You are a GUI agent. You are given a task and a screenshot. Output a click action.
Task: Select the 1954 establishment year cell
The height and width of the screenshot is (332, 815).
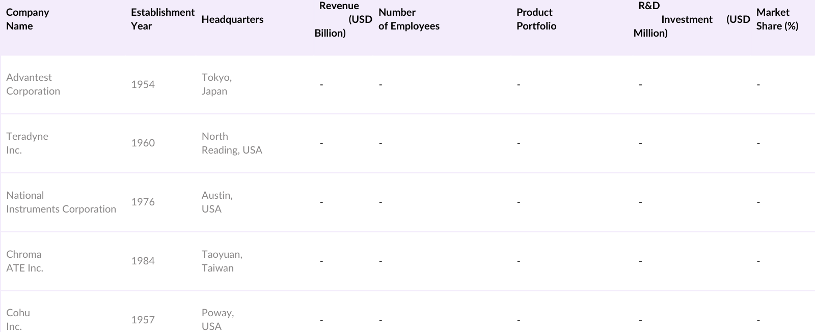pos(143,84)
